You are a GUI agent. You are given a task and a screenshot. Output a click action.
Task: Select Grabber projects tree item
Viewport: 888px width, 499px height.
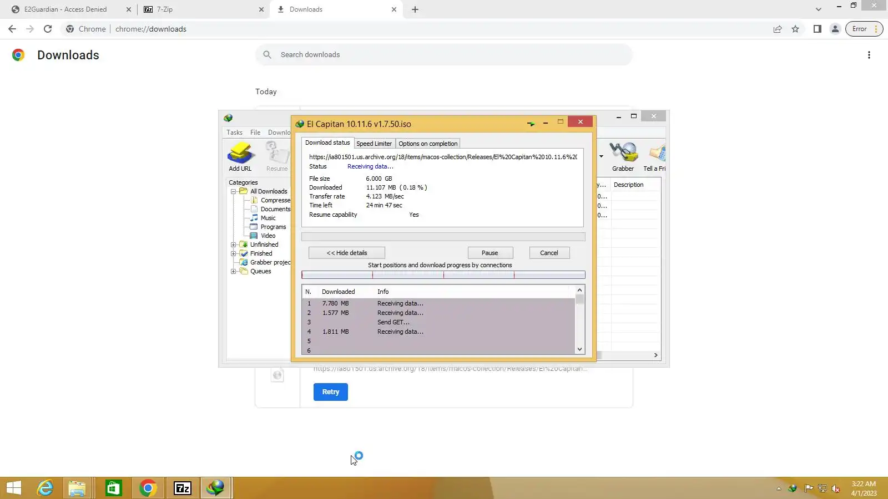pos(270,262)
